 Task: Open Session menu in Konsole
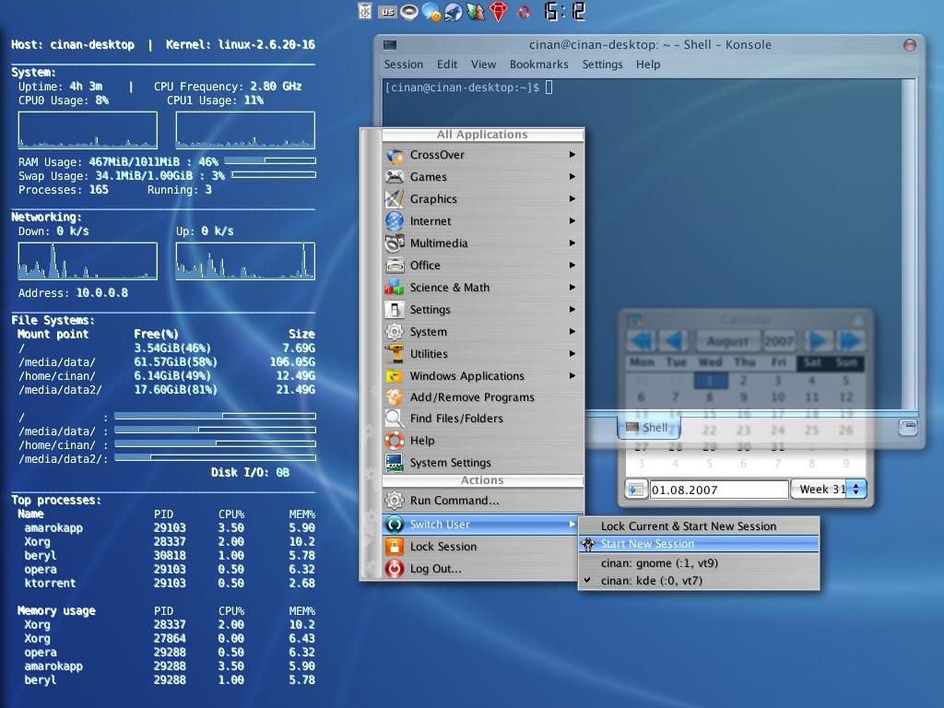point(404,65)
